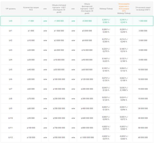The image size is (154, 143).
Task: Click the "≥60 000" KCS amount in LV7 row
Action: click(x=31, y=89)
